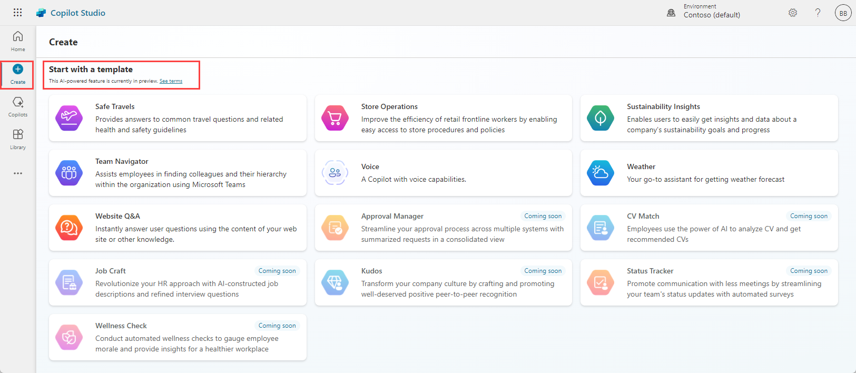The image size is (856, 373).
Task: Choose the Website Q&A template title
Action: tap(117, 216)
